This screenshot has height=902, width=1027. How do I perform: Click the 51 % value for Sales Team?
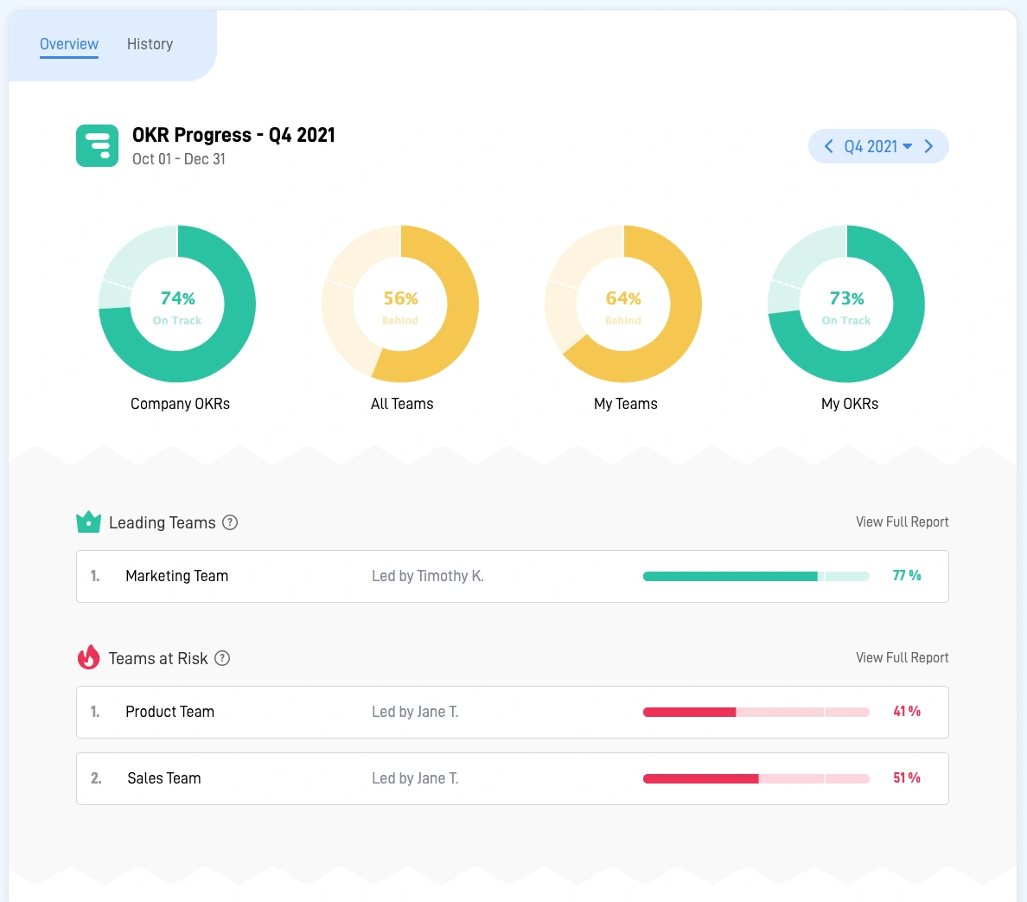click(907, 778)
